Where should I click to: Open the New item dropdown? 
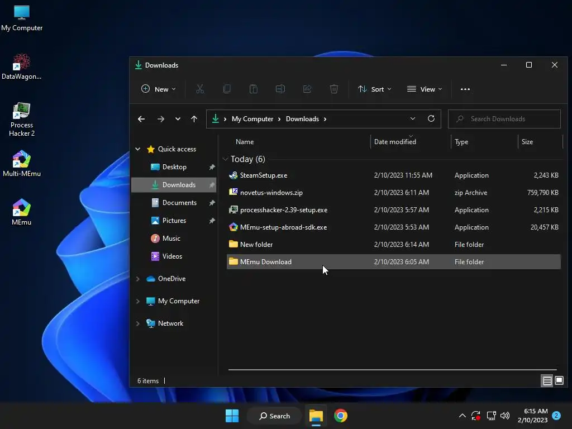pyautogui.click(x=158, y=89)
